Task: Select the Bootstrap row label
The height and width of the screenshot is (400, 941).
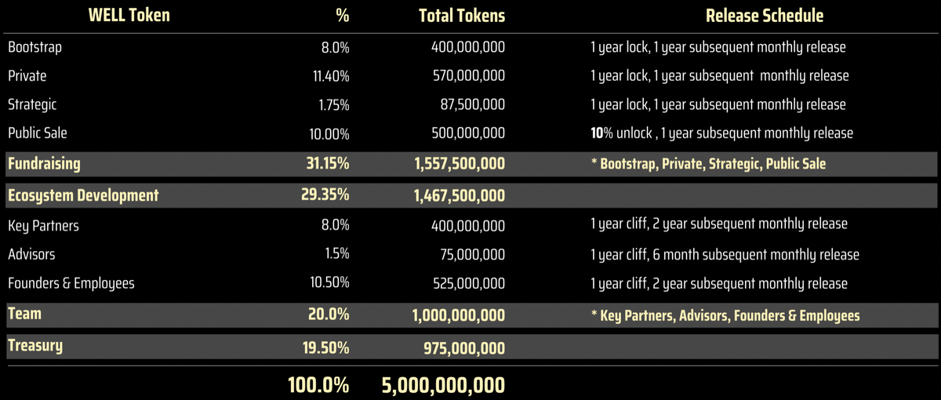Action: [x=35, y=47]
